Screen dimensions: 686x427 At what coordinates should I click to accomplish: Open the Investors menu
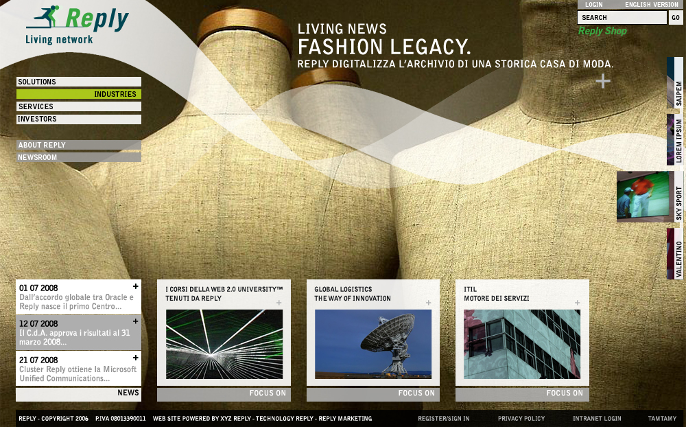tap(79, 119)
